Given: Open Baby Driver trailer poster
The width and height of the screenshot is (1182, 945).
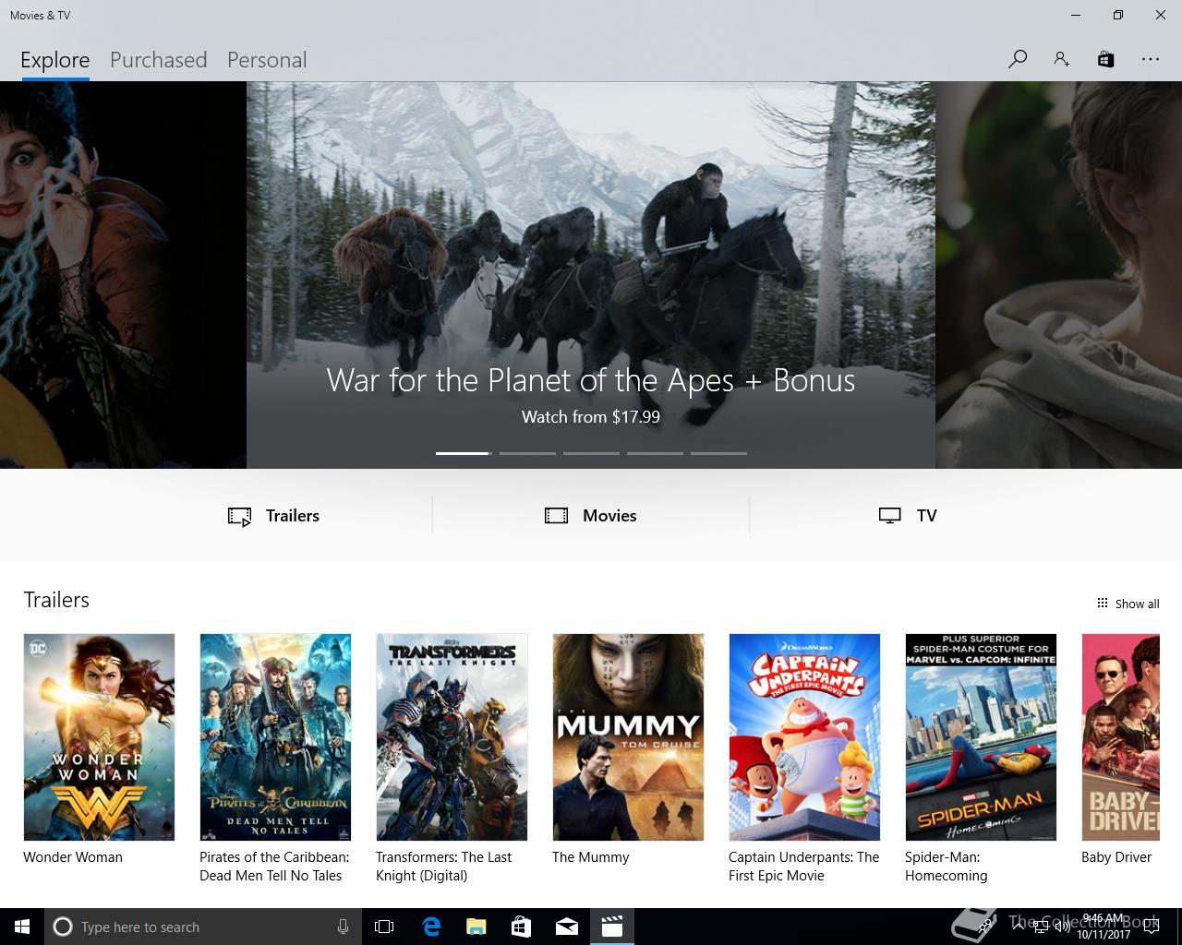Looking at the screenshot, I should (x=1120, y=736).
